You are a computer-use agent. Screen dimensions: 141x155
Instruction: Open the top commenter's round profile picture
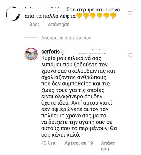click(13, 14)
